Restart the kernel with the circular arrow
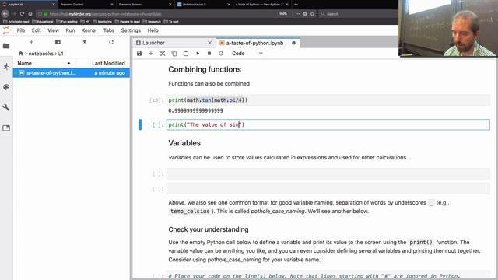The image size is (498, 280). 221,54
